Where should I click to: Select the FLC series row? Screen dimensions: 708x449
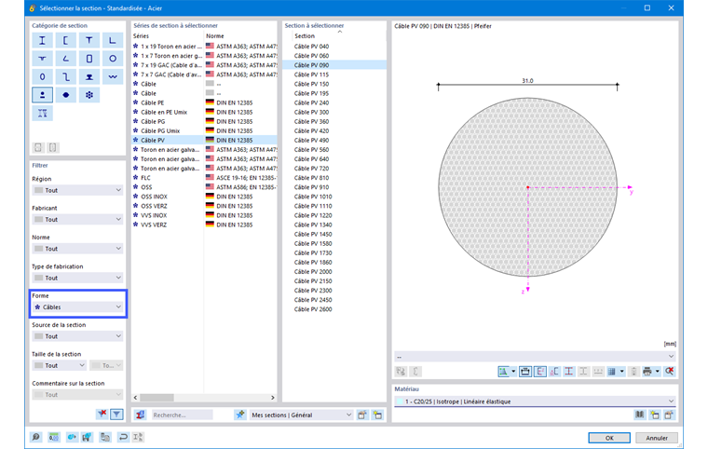(x=204, y=178)
